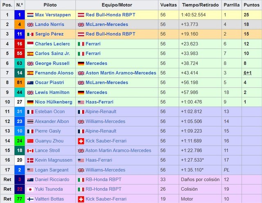This screenshot has height=203, width=262.
Task: Click the Austrian flag in Verstappen's team cell
Action: (81, 15)
